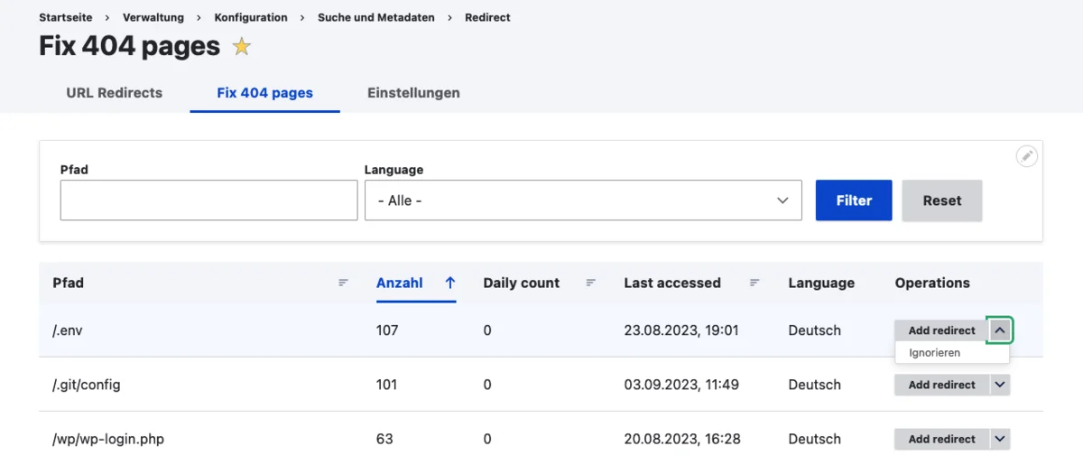This screenshot has height=465, width=1083.
Task: Click the /.git/config path cell
Action: click(86, 385)
